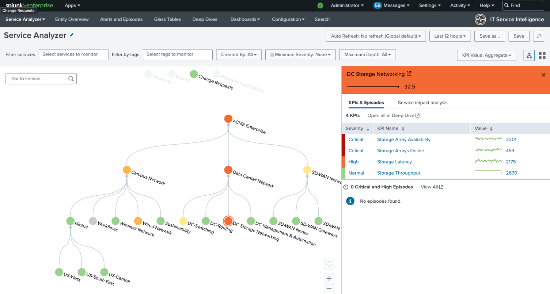Open the Maximum Depth dropdown
550x294 pixels.
click(368, 54)
